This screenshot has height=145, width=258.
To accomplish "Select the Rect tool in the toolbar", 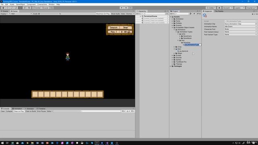I will tap(21, 8).
